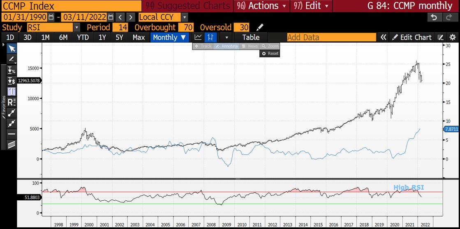Click the Reset button
Screen dimensions: 460x229
pyautogui.click(x=270, y=54)
